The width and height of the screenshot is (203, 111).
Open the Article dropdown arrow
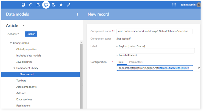pyautogui.click(x=24, y=25)
